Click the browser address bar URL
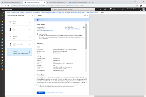This screenshot has height=97, width=146. pos(48,6)
